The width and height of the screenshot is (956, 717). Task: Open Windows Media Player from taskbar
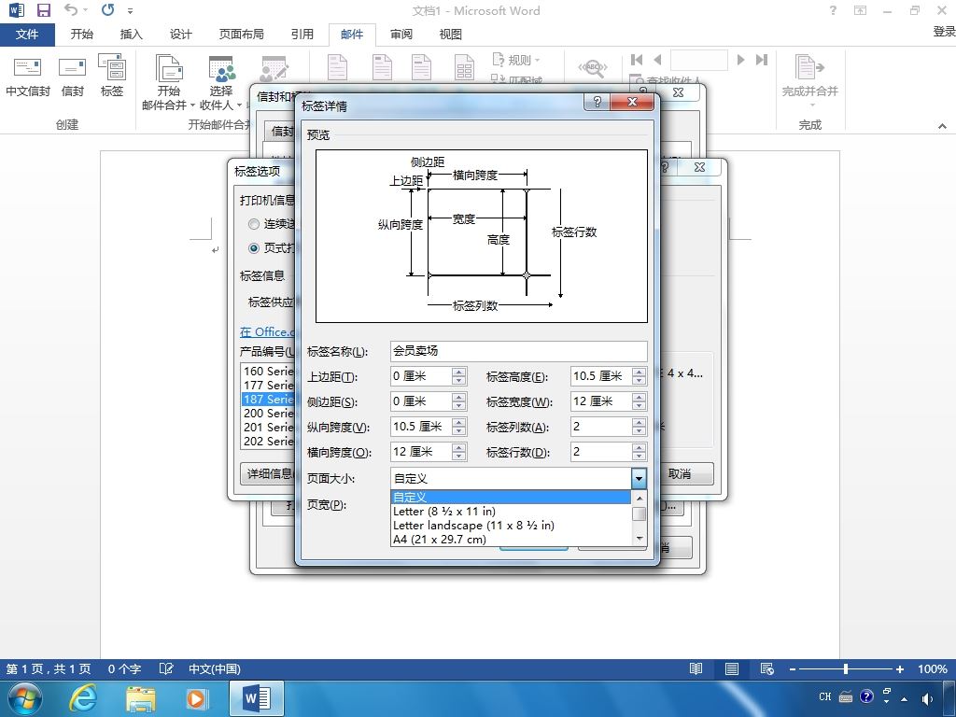pyautogui.click(x=196, y=698)
